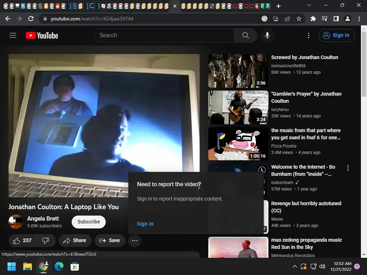
Task: Start voice search with the microphone
Action: [267, 35]
